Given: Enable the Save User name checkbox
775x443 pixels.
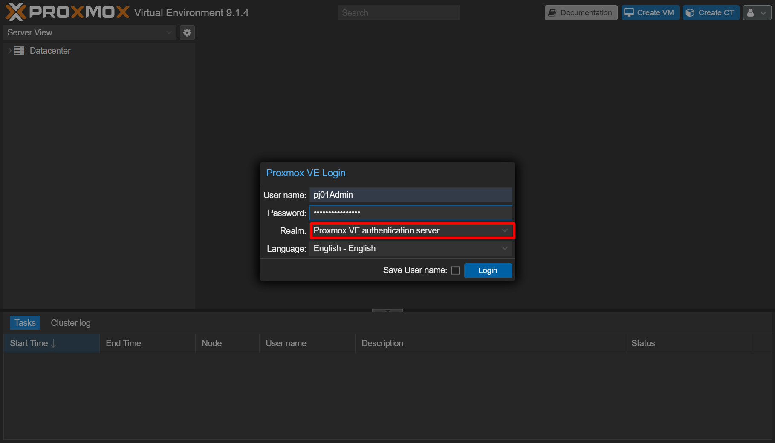Looking at the screenshot, I should [455, 270].
